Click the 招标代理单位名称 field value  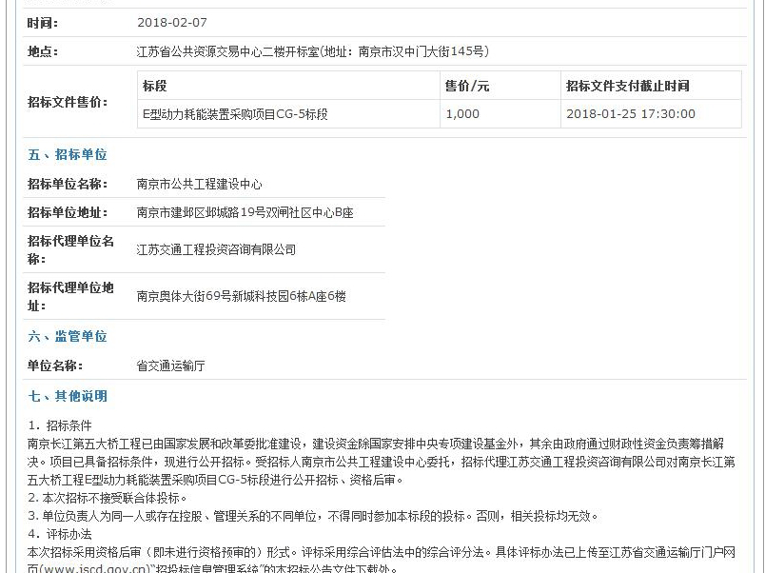coord(216,249)
